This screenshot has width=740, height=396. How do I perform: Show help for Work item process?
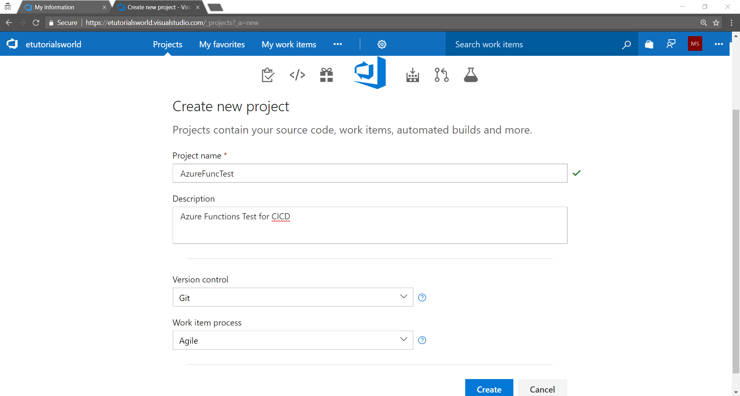(x=422, y=340)
